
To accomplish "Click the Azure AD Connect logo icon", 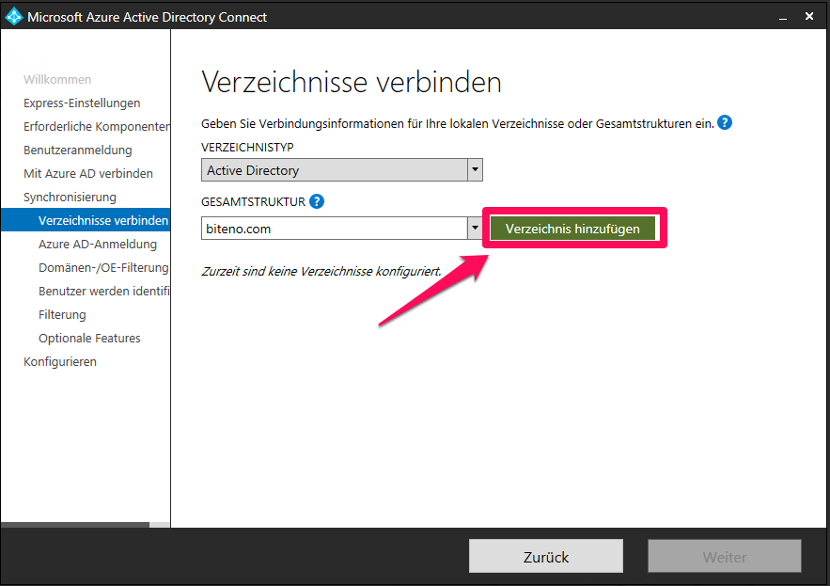I will 13,16.
